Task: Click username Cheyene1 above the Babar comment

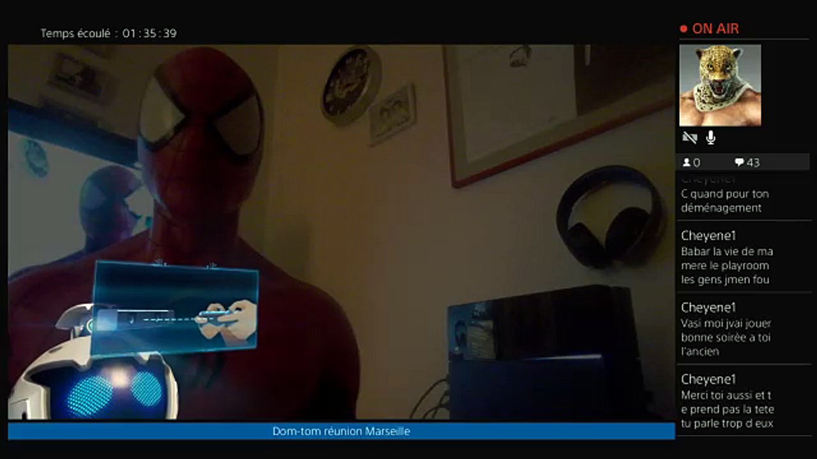Action: (x=708, y=236)
